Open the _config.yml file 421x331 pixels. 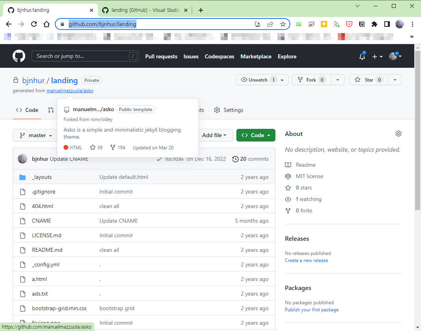click(x=46, y=264)
